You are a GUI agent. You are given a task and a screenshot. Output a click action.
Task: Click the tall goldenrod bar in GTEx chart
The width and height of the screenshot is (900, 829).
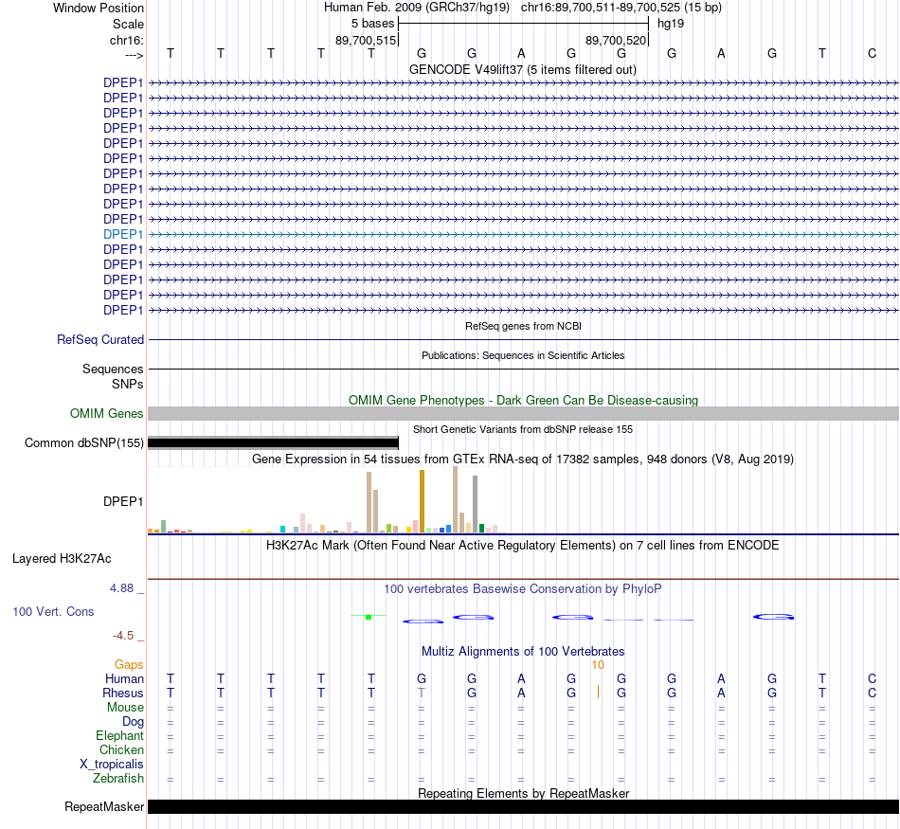(422, 501)
